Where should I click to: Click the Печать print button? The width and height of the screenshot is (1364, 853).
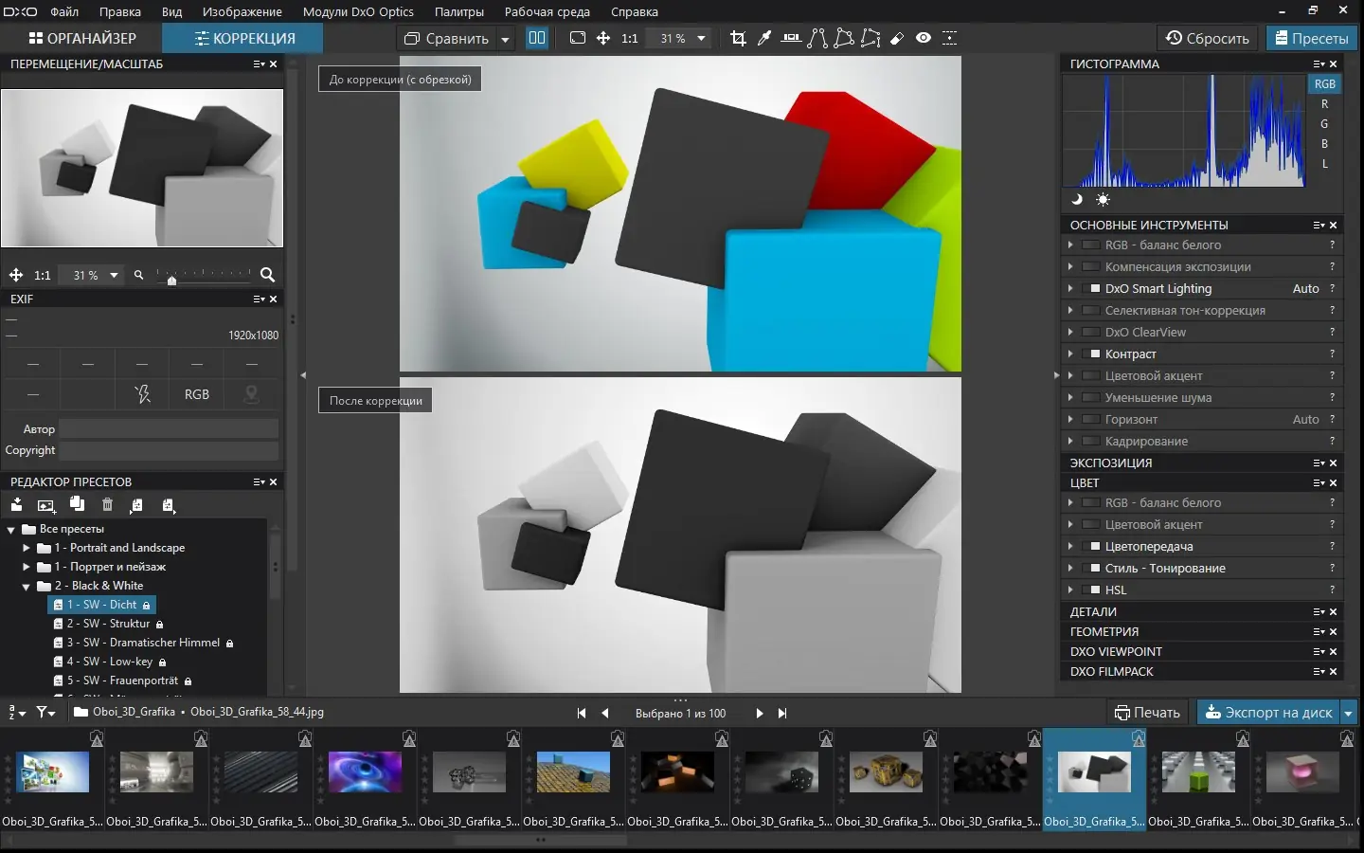coord(1147,713)
